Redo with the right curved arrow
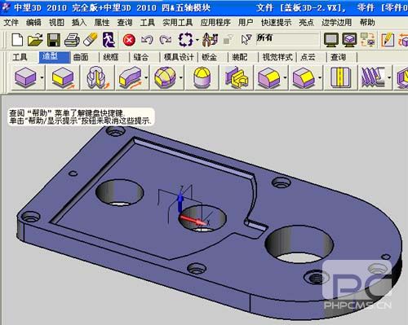 coord(166,40)
